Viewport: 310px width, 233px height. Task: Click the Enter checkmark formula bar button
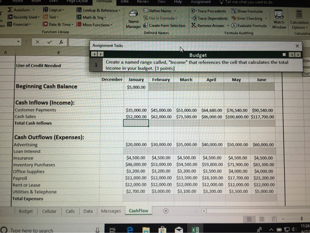pyautogui.click(x=50, y=42)
